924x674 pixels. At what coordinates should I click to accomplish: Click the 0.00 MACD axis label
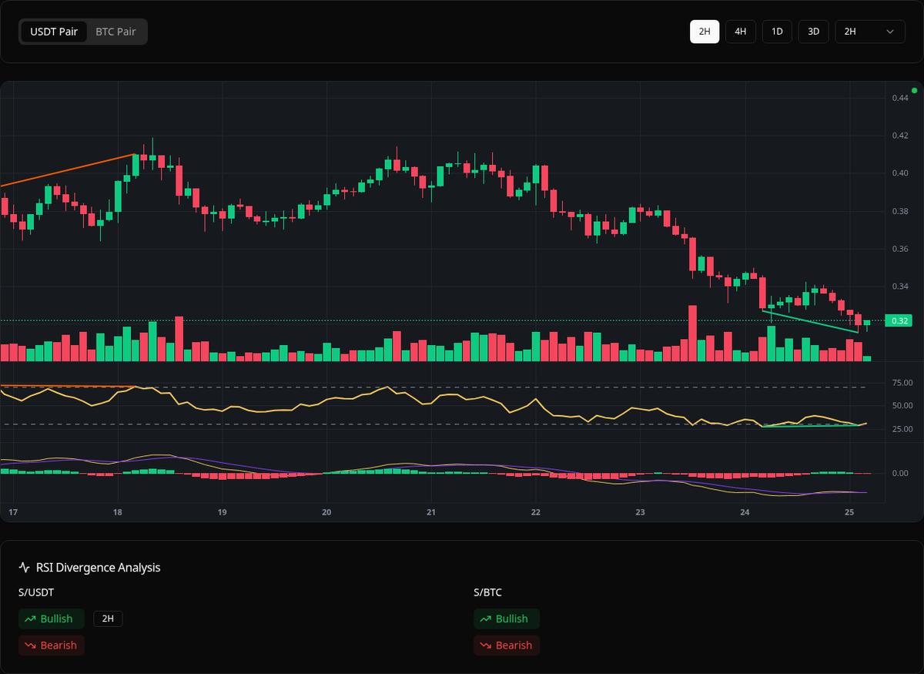tap(900, 473)
